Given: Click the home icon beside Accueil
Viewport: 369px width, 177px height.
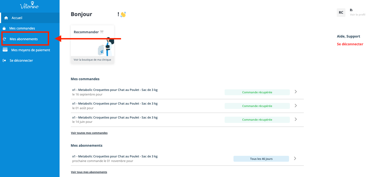Looking at the screenshot, I should point(6,18).
